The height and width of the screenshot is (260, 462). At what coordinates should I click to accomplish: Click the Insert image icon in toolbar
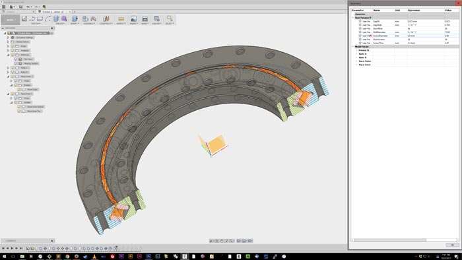pyautogui.click(x=133, y=19)
